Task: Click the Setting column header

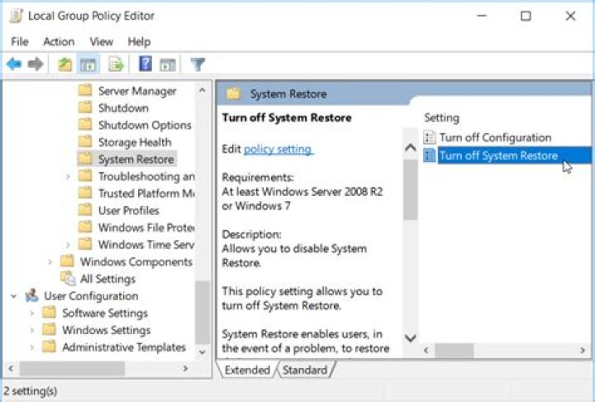Action: pyautogui.click(x=441, y=117)
